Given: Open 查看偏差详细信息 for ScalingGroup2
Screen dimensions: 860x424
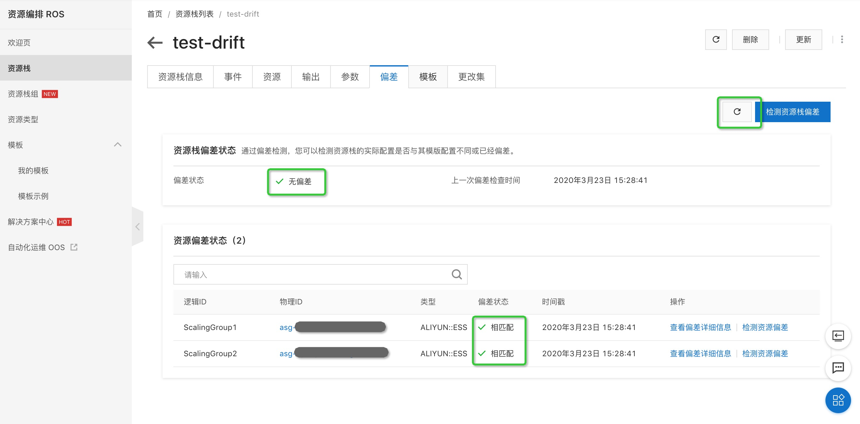Looking at the screenshot, I should click(700, 353).
